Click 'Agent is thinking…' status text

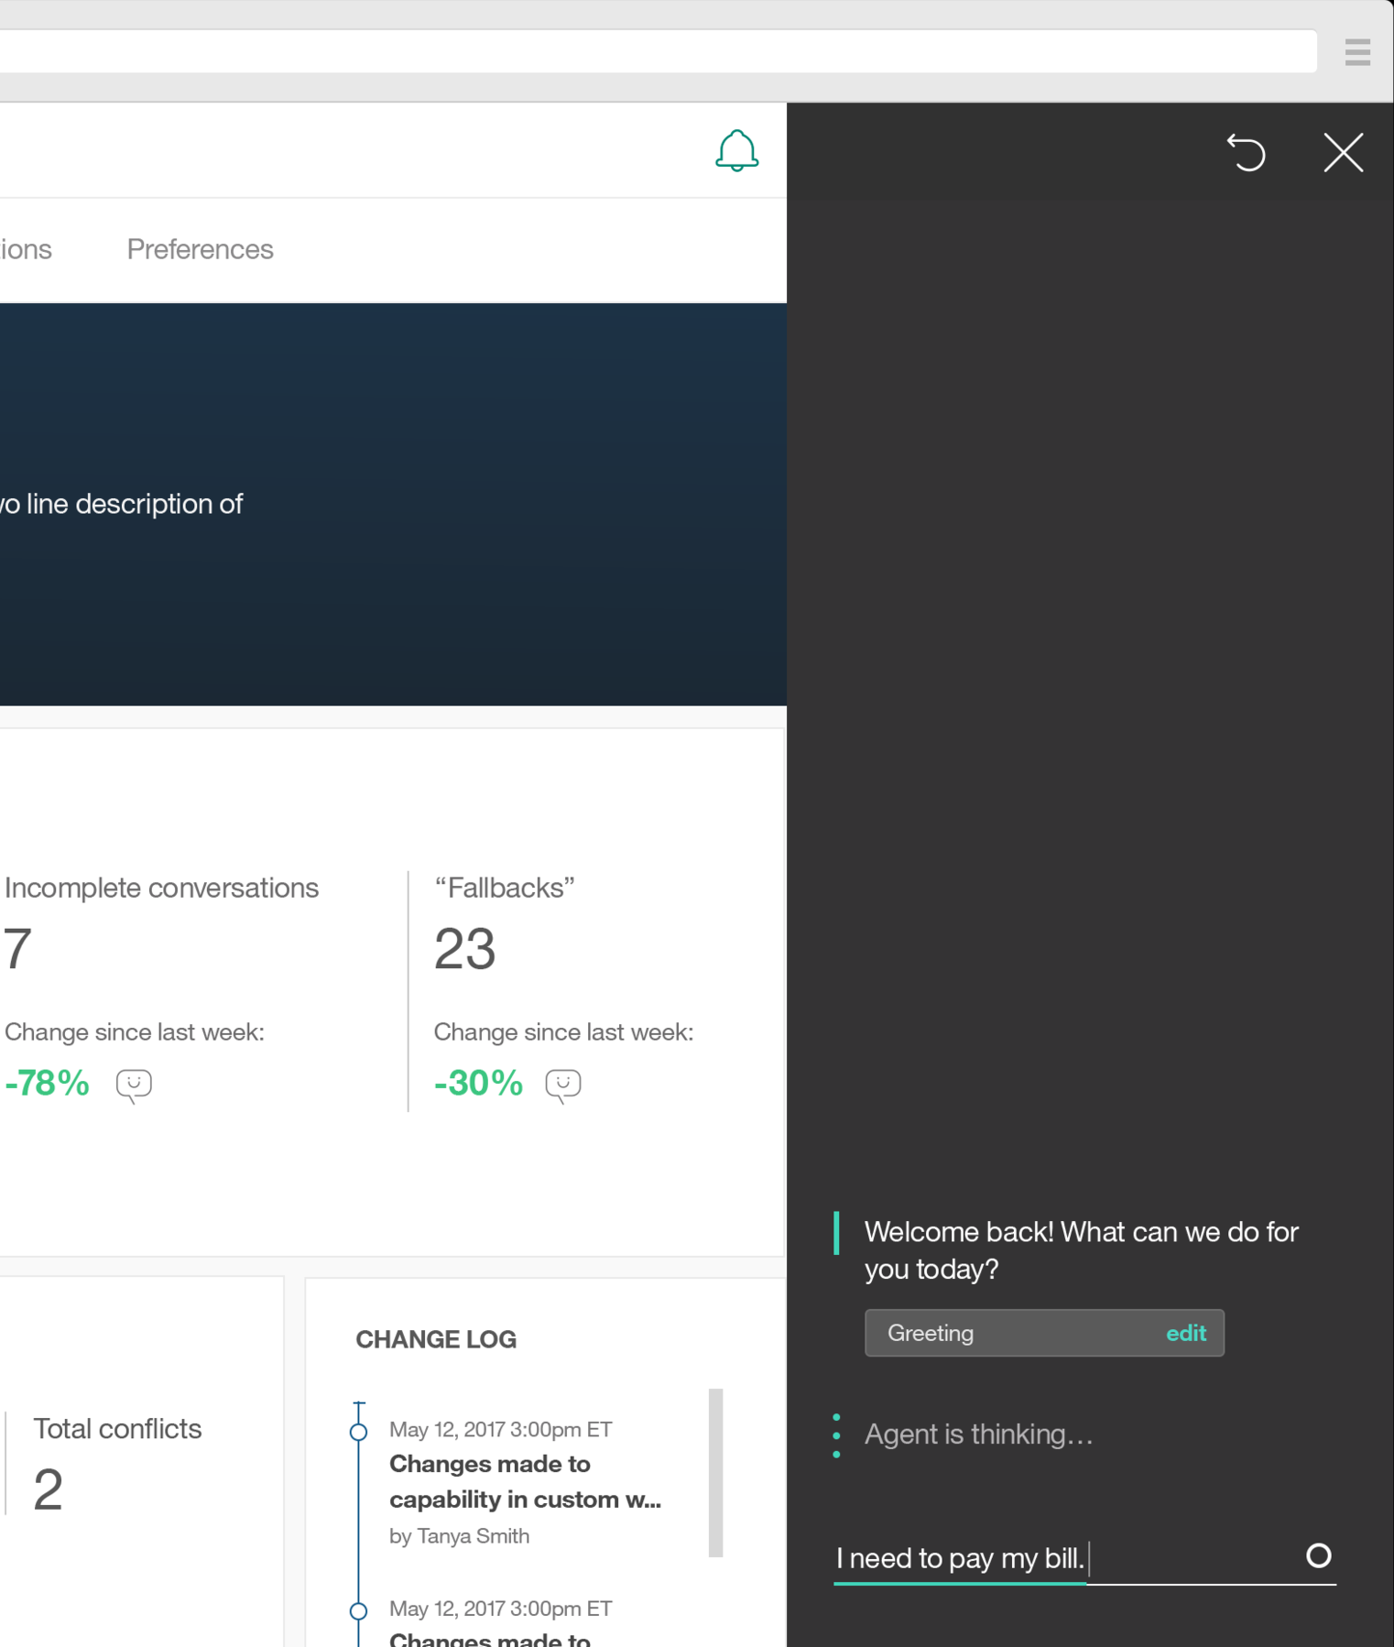tap(979, 1434)
